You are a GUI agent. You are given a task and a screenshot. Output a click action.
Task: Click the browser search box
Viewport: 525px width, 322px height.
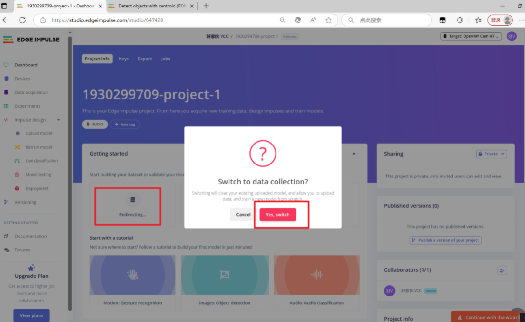(386, 20)
